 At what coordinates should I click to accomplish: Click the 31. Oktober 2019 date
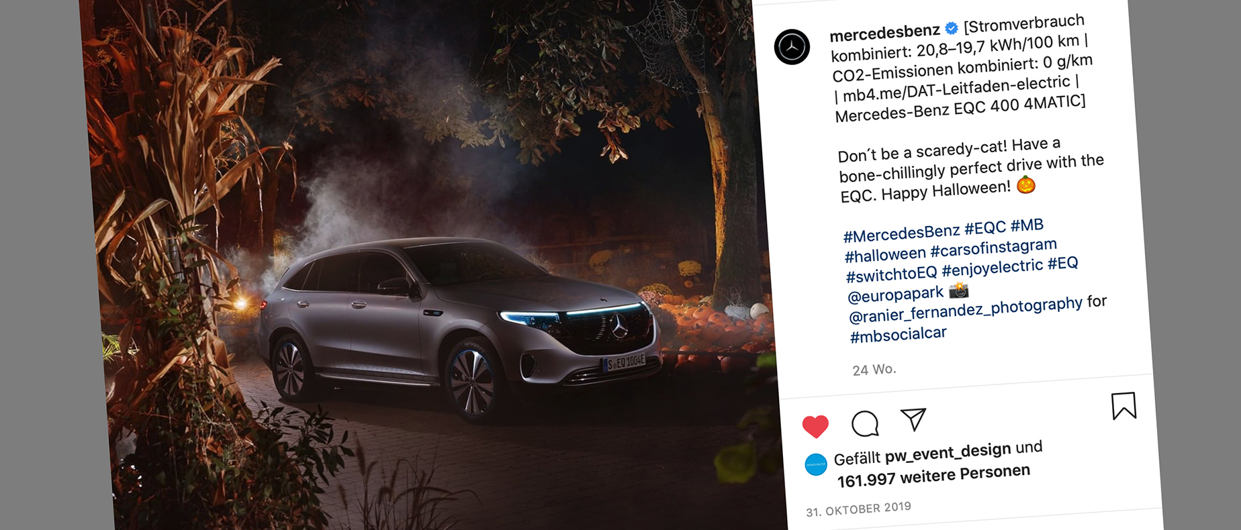pos(858,509)
